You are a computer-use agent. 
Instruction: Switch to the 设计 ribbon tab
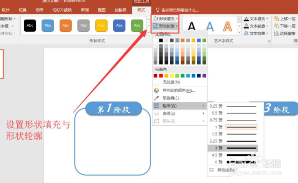[5, 10]
